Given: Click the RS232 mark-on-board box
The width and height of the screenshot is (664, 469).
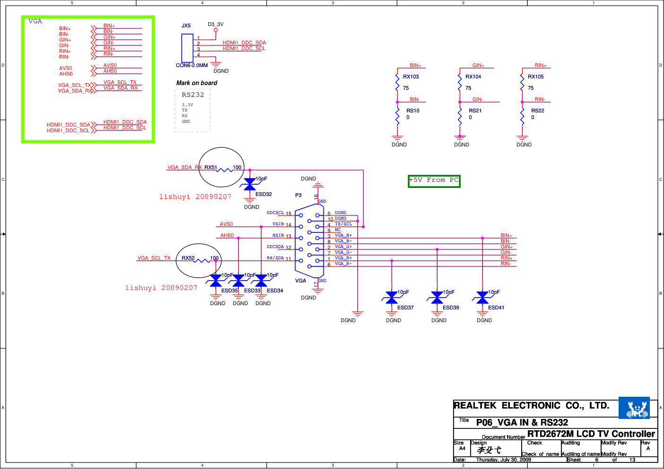Looking at the screenshot, I should click(192, 111).
